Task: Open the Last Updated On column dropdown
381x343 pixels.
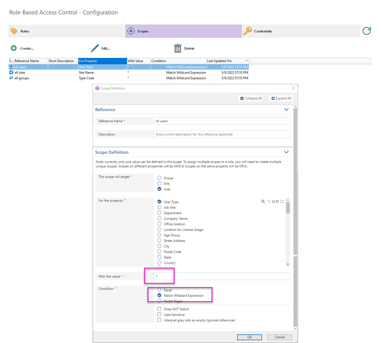Action: point(247,61)
